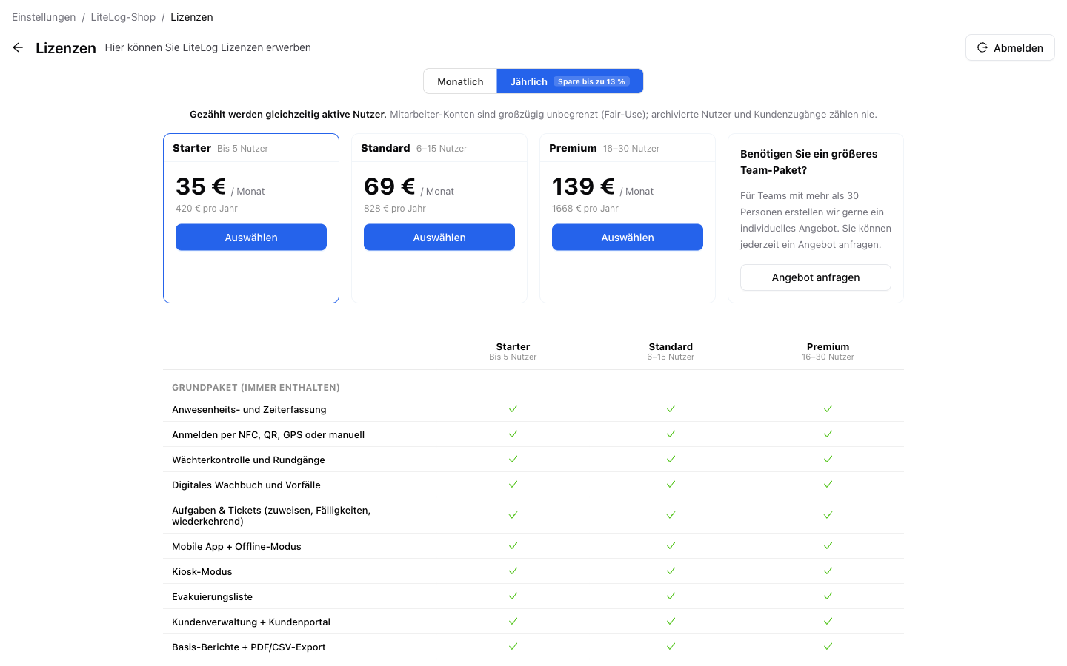1067x666 pixels.
Task: Click Standard checkmark for Kiosk-Modus
Action: pyautogui.click(x=671, y=571)
